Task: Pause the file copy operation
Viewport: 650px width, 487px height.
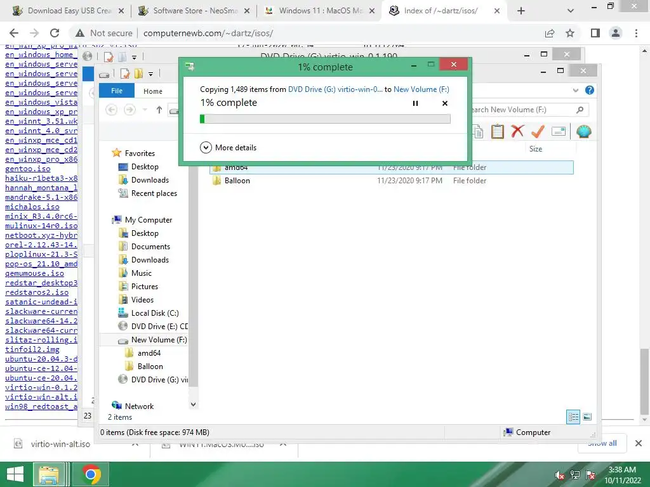Action: click(x=415, y=103)
